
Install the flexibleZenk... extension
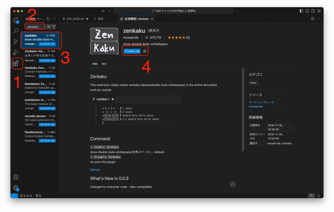[x=47, y=141]
